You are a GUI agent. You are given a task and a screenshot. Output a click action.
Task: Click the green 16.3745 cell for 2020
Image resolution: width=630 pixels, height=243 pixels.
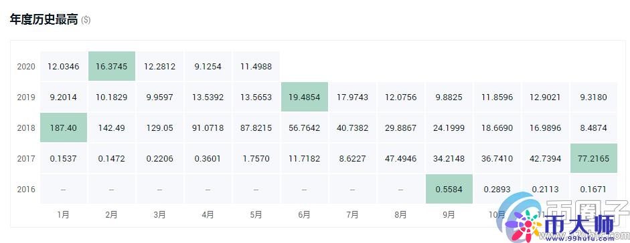coord(111,66)
